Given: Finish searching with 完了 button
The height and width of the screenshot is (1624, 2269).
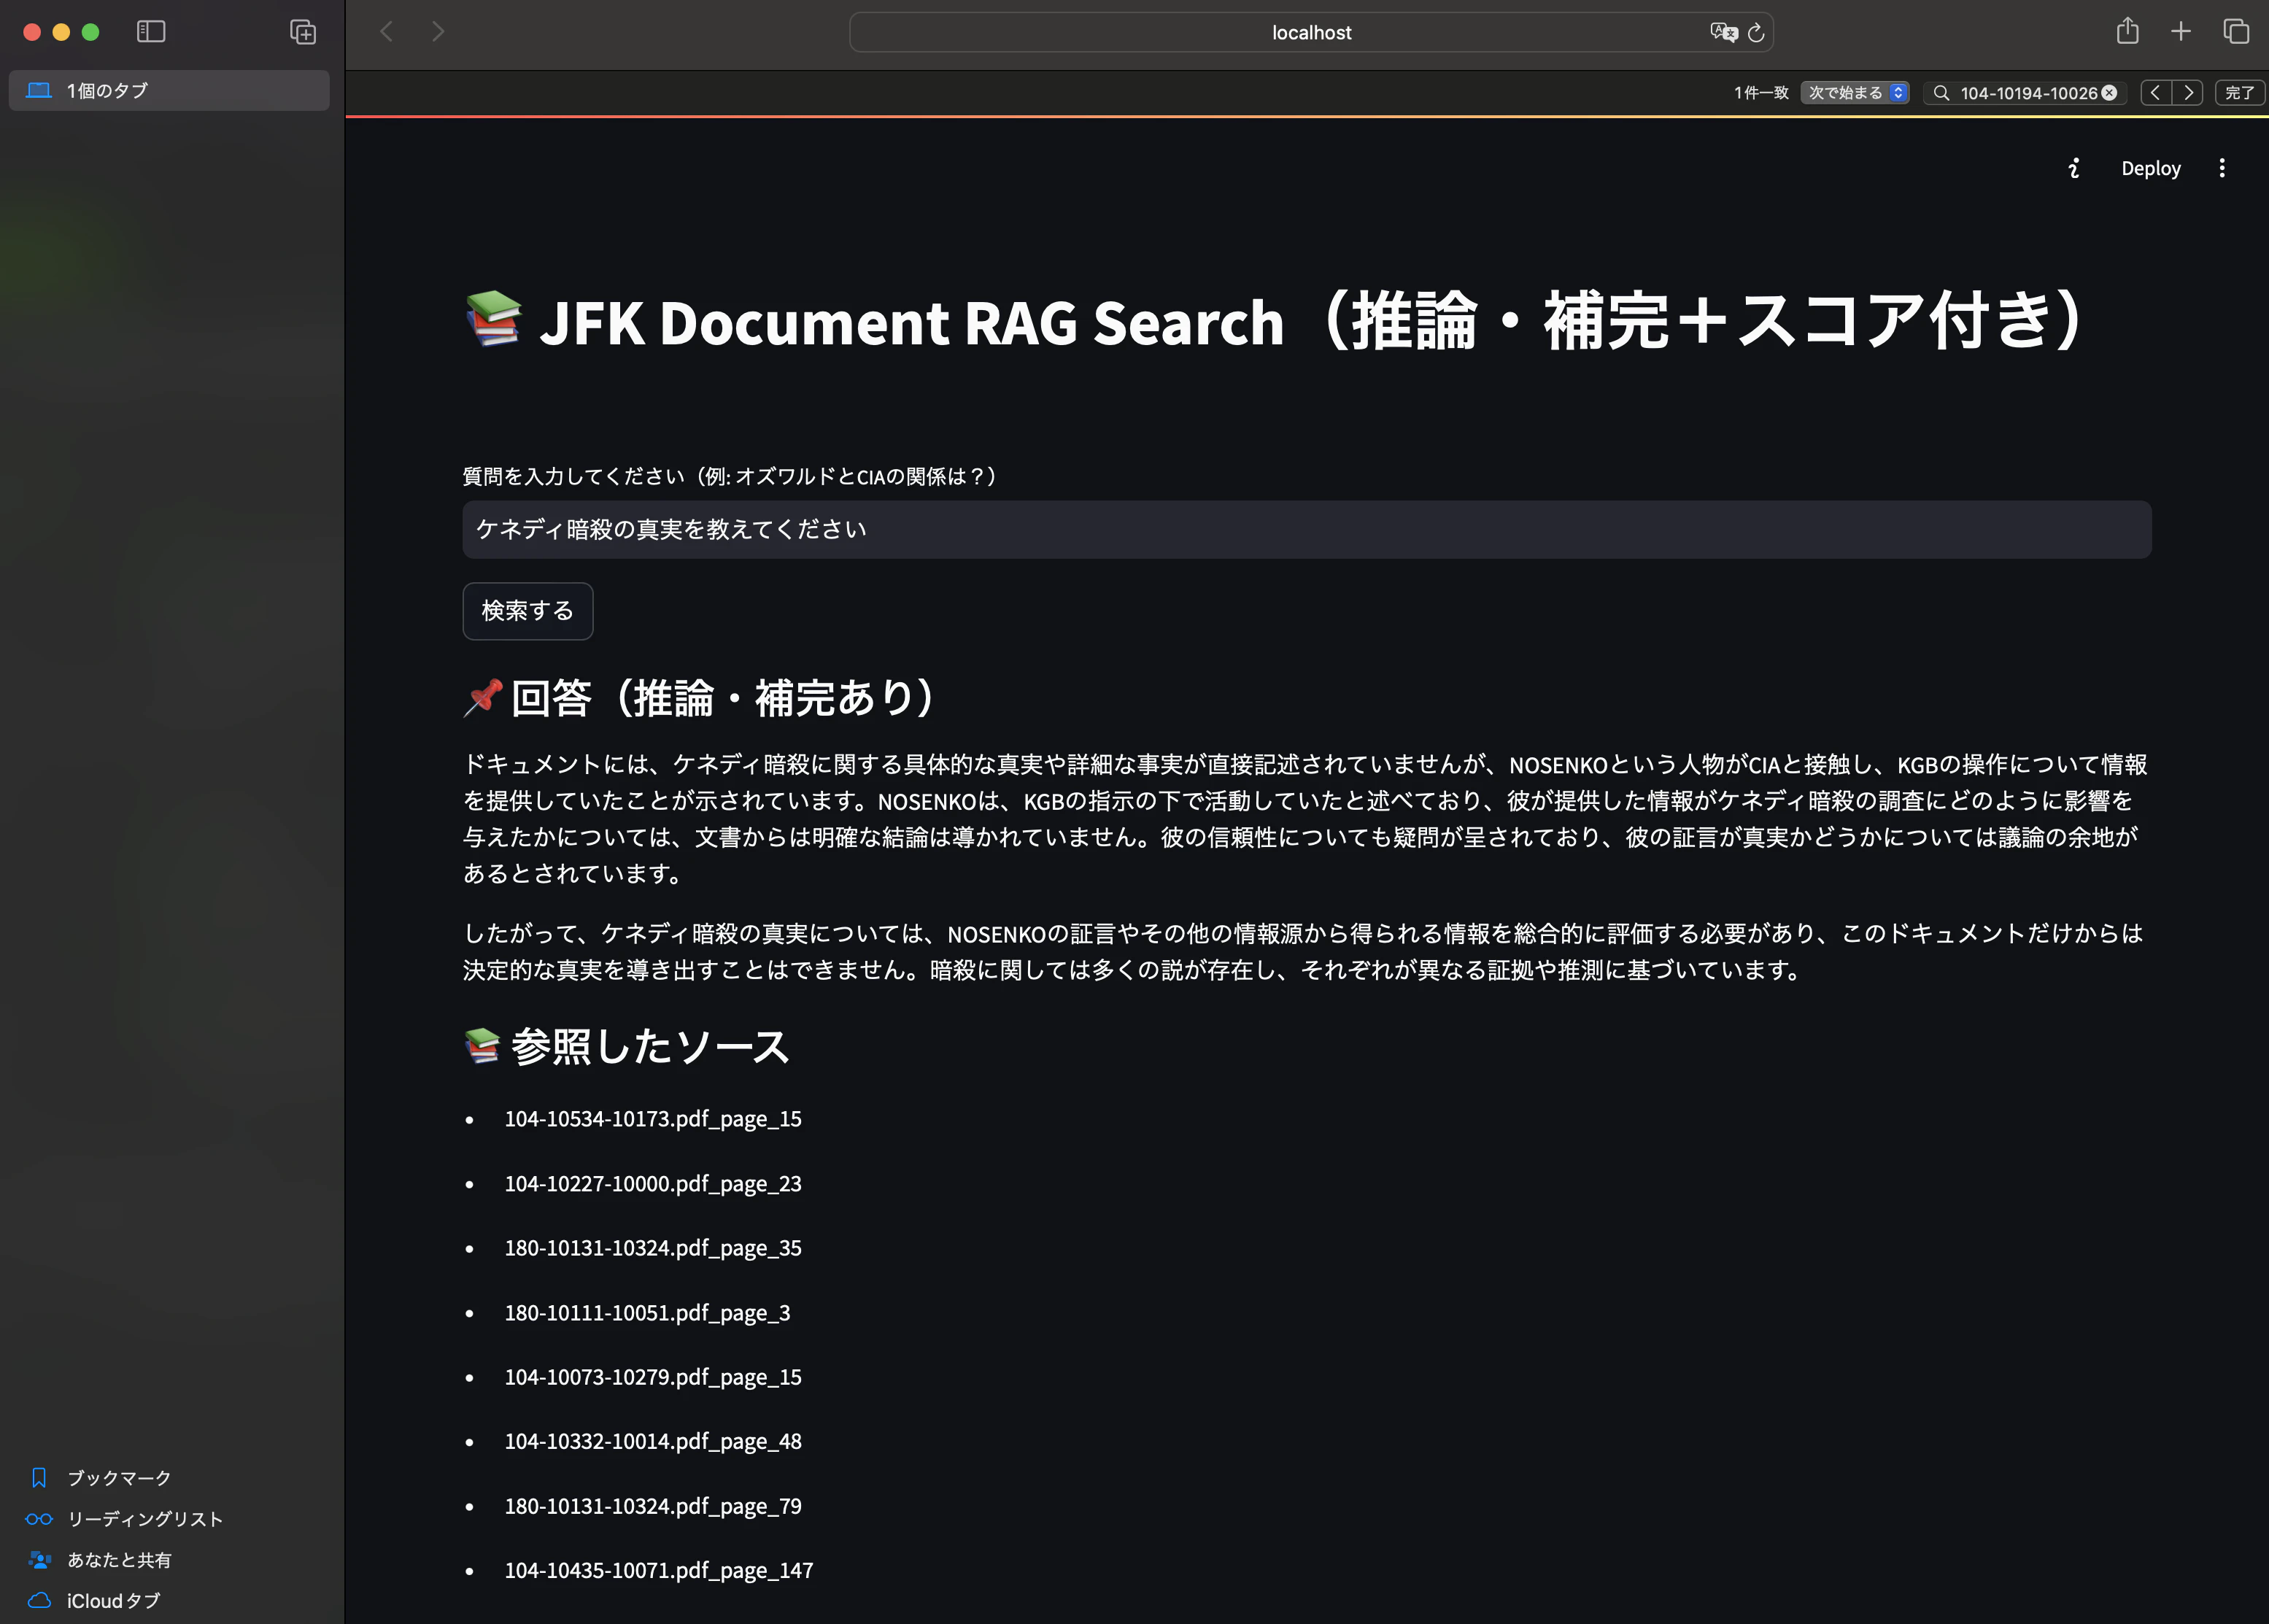Looking at the screenshot, I should pyautogui.click(x=2239, y=93).
